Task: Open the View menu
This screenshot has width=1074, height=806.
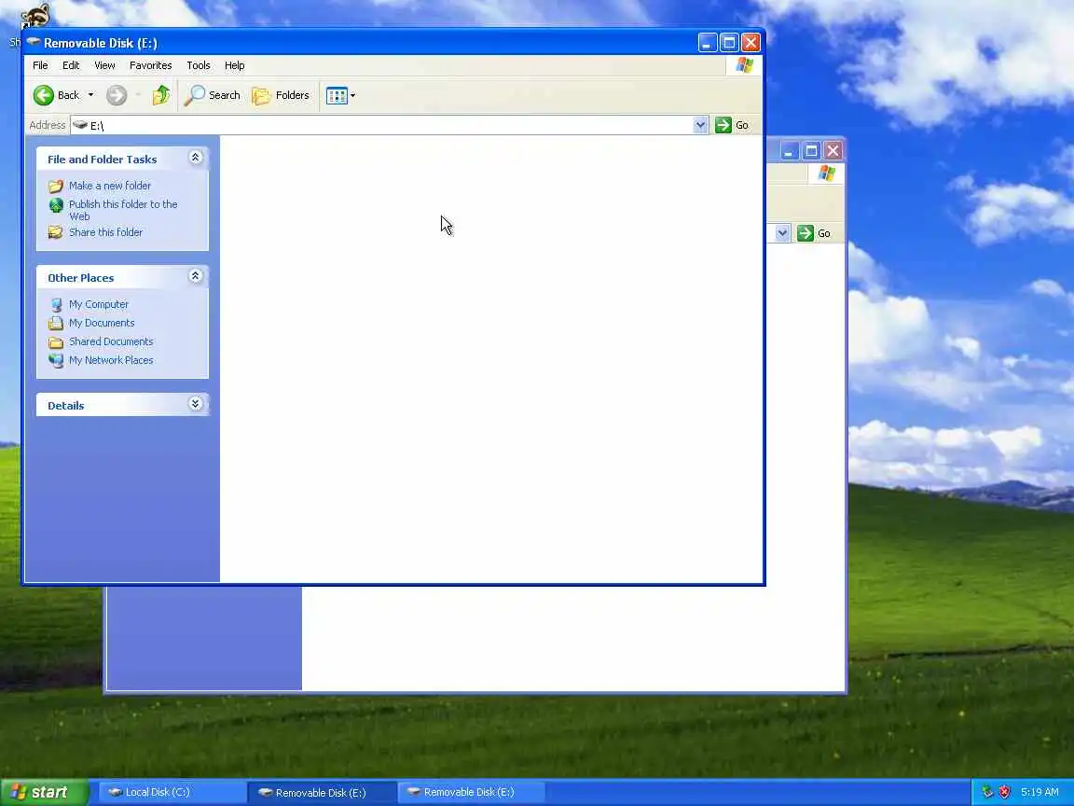Action: (x=104, y=65)
